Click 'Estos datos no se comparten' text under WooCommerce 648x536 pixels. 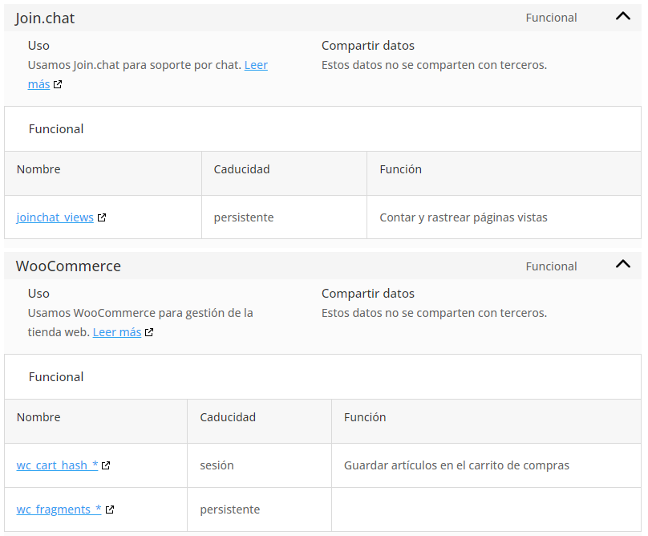[434, 313]
